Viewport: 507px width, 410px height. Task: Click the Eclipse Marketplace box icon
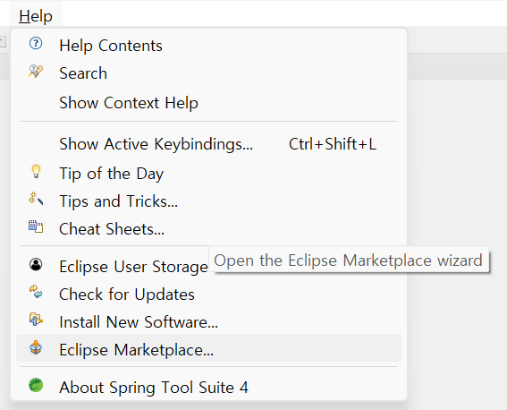point(36,347)
